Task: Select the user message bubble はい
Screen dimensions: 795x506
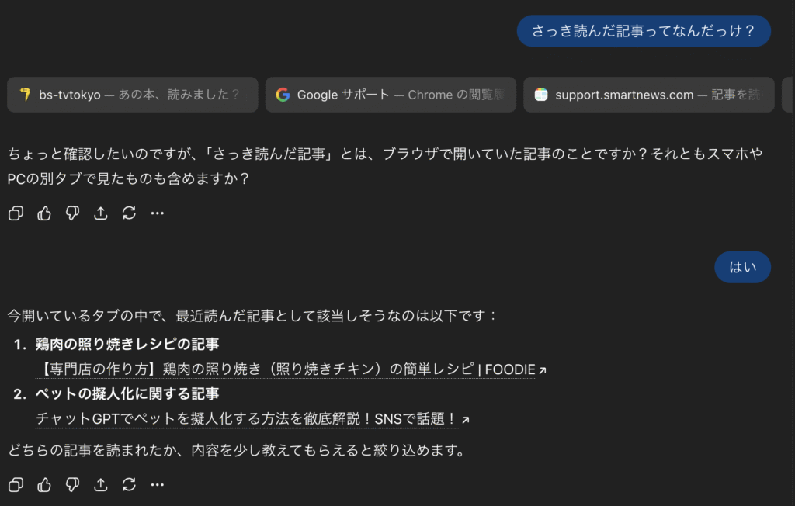Action: tap(742, 268)
